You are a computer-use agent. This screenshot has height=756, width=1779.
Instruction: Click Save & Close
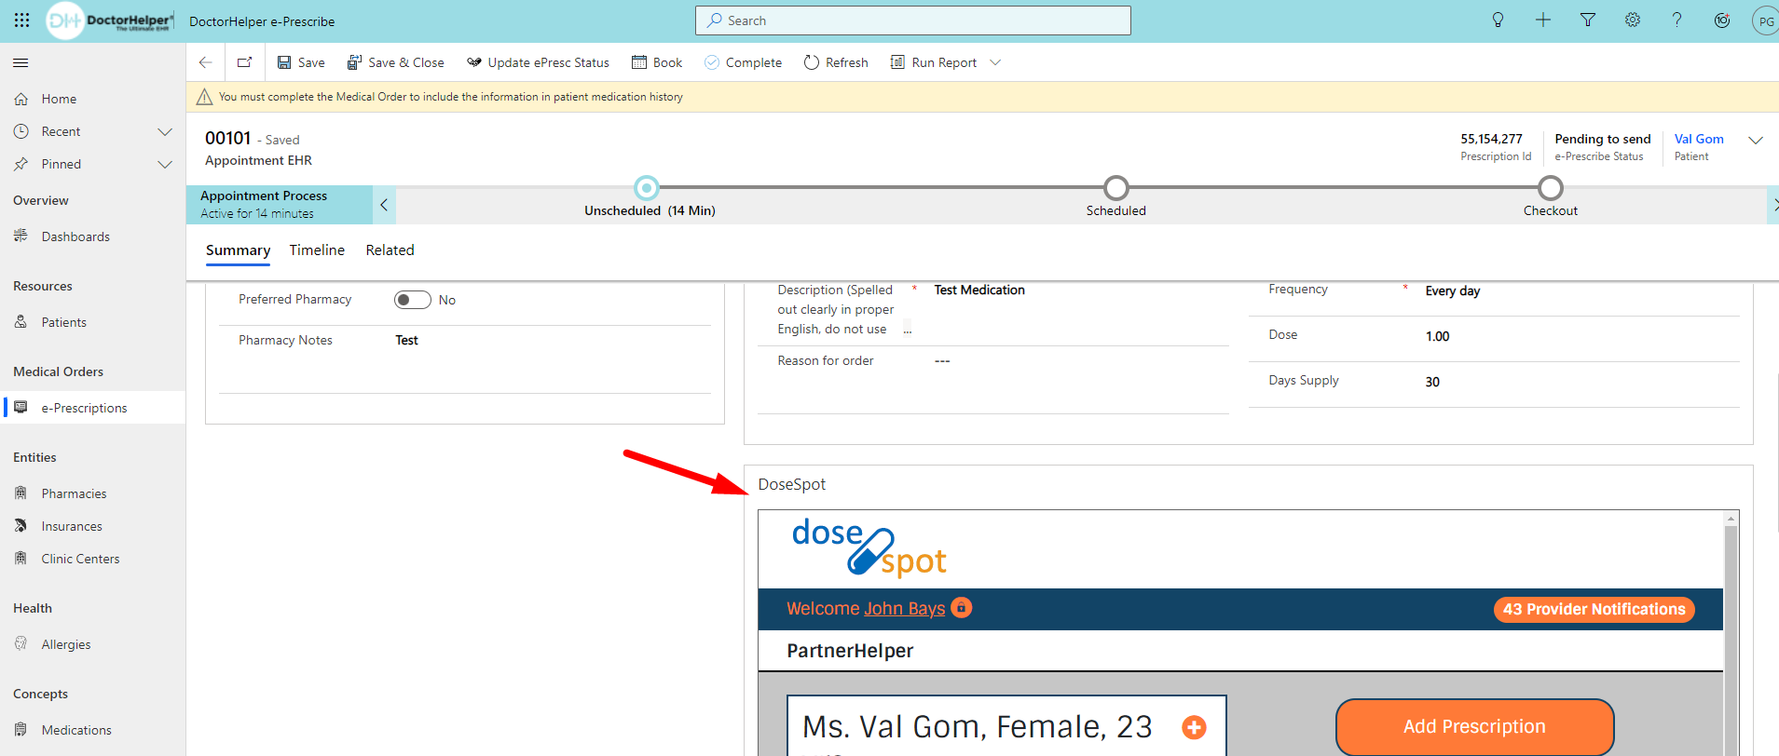tap(396, 62)
